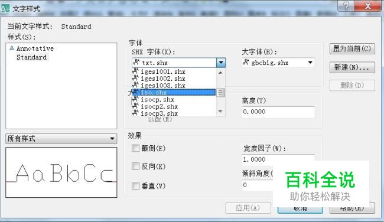
Task: Click the font list scroll up arrow
Action: pyautogui.click(x=220, y=73)
